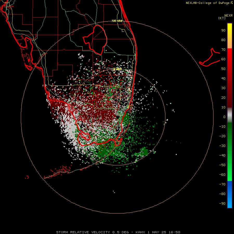Viewport: 234px width, 234px height.
Task: Click the -60 scale value
Action: [222, 175]
